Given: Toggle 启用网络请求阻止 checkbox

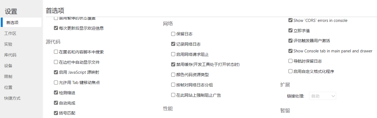Looking at the screenshot, I should click(x=173, y=54).
